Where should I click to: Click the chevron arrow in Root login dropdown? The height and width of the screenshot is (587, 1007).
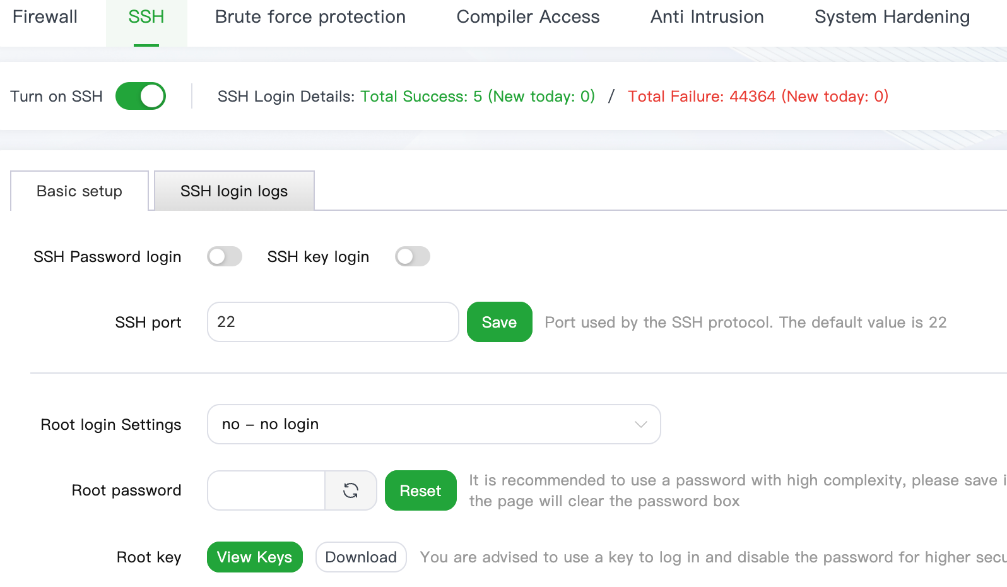(641, 424)
